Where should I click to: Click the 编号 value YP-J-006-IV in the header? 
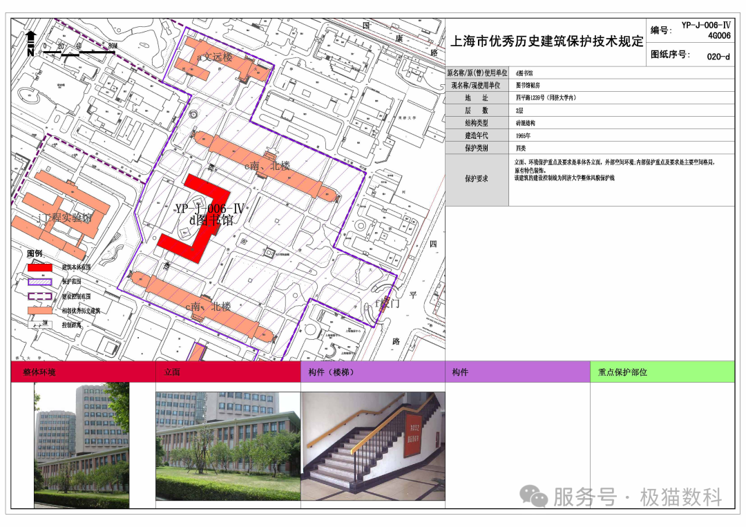[705, 26]
